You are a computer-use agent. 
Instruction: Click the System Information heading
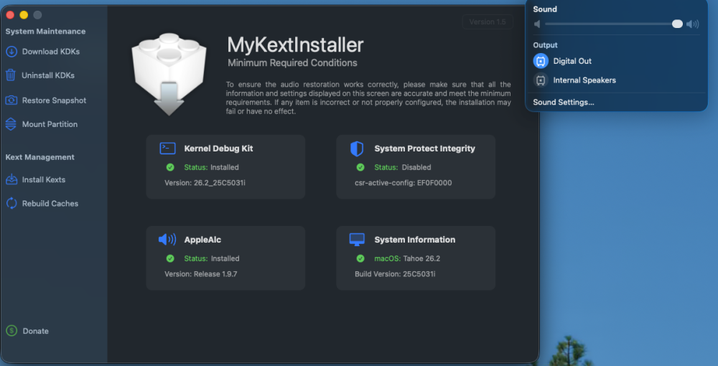[x=414, y=239]
